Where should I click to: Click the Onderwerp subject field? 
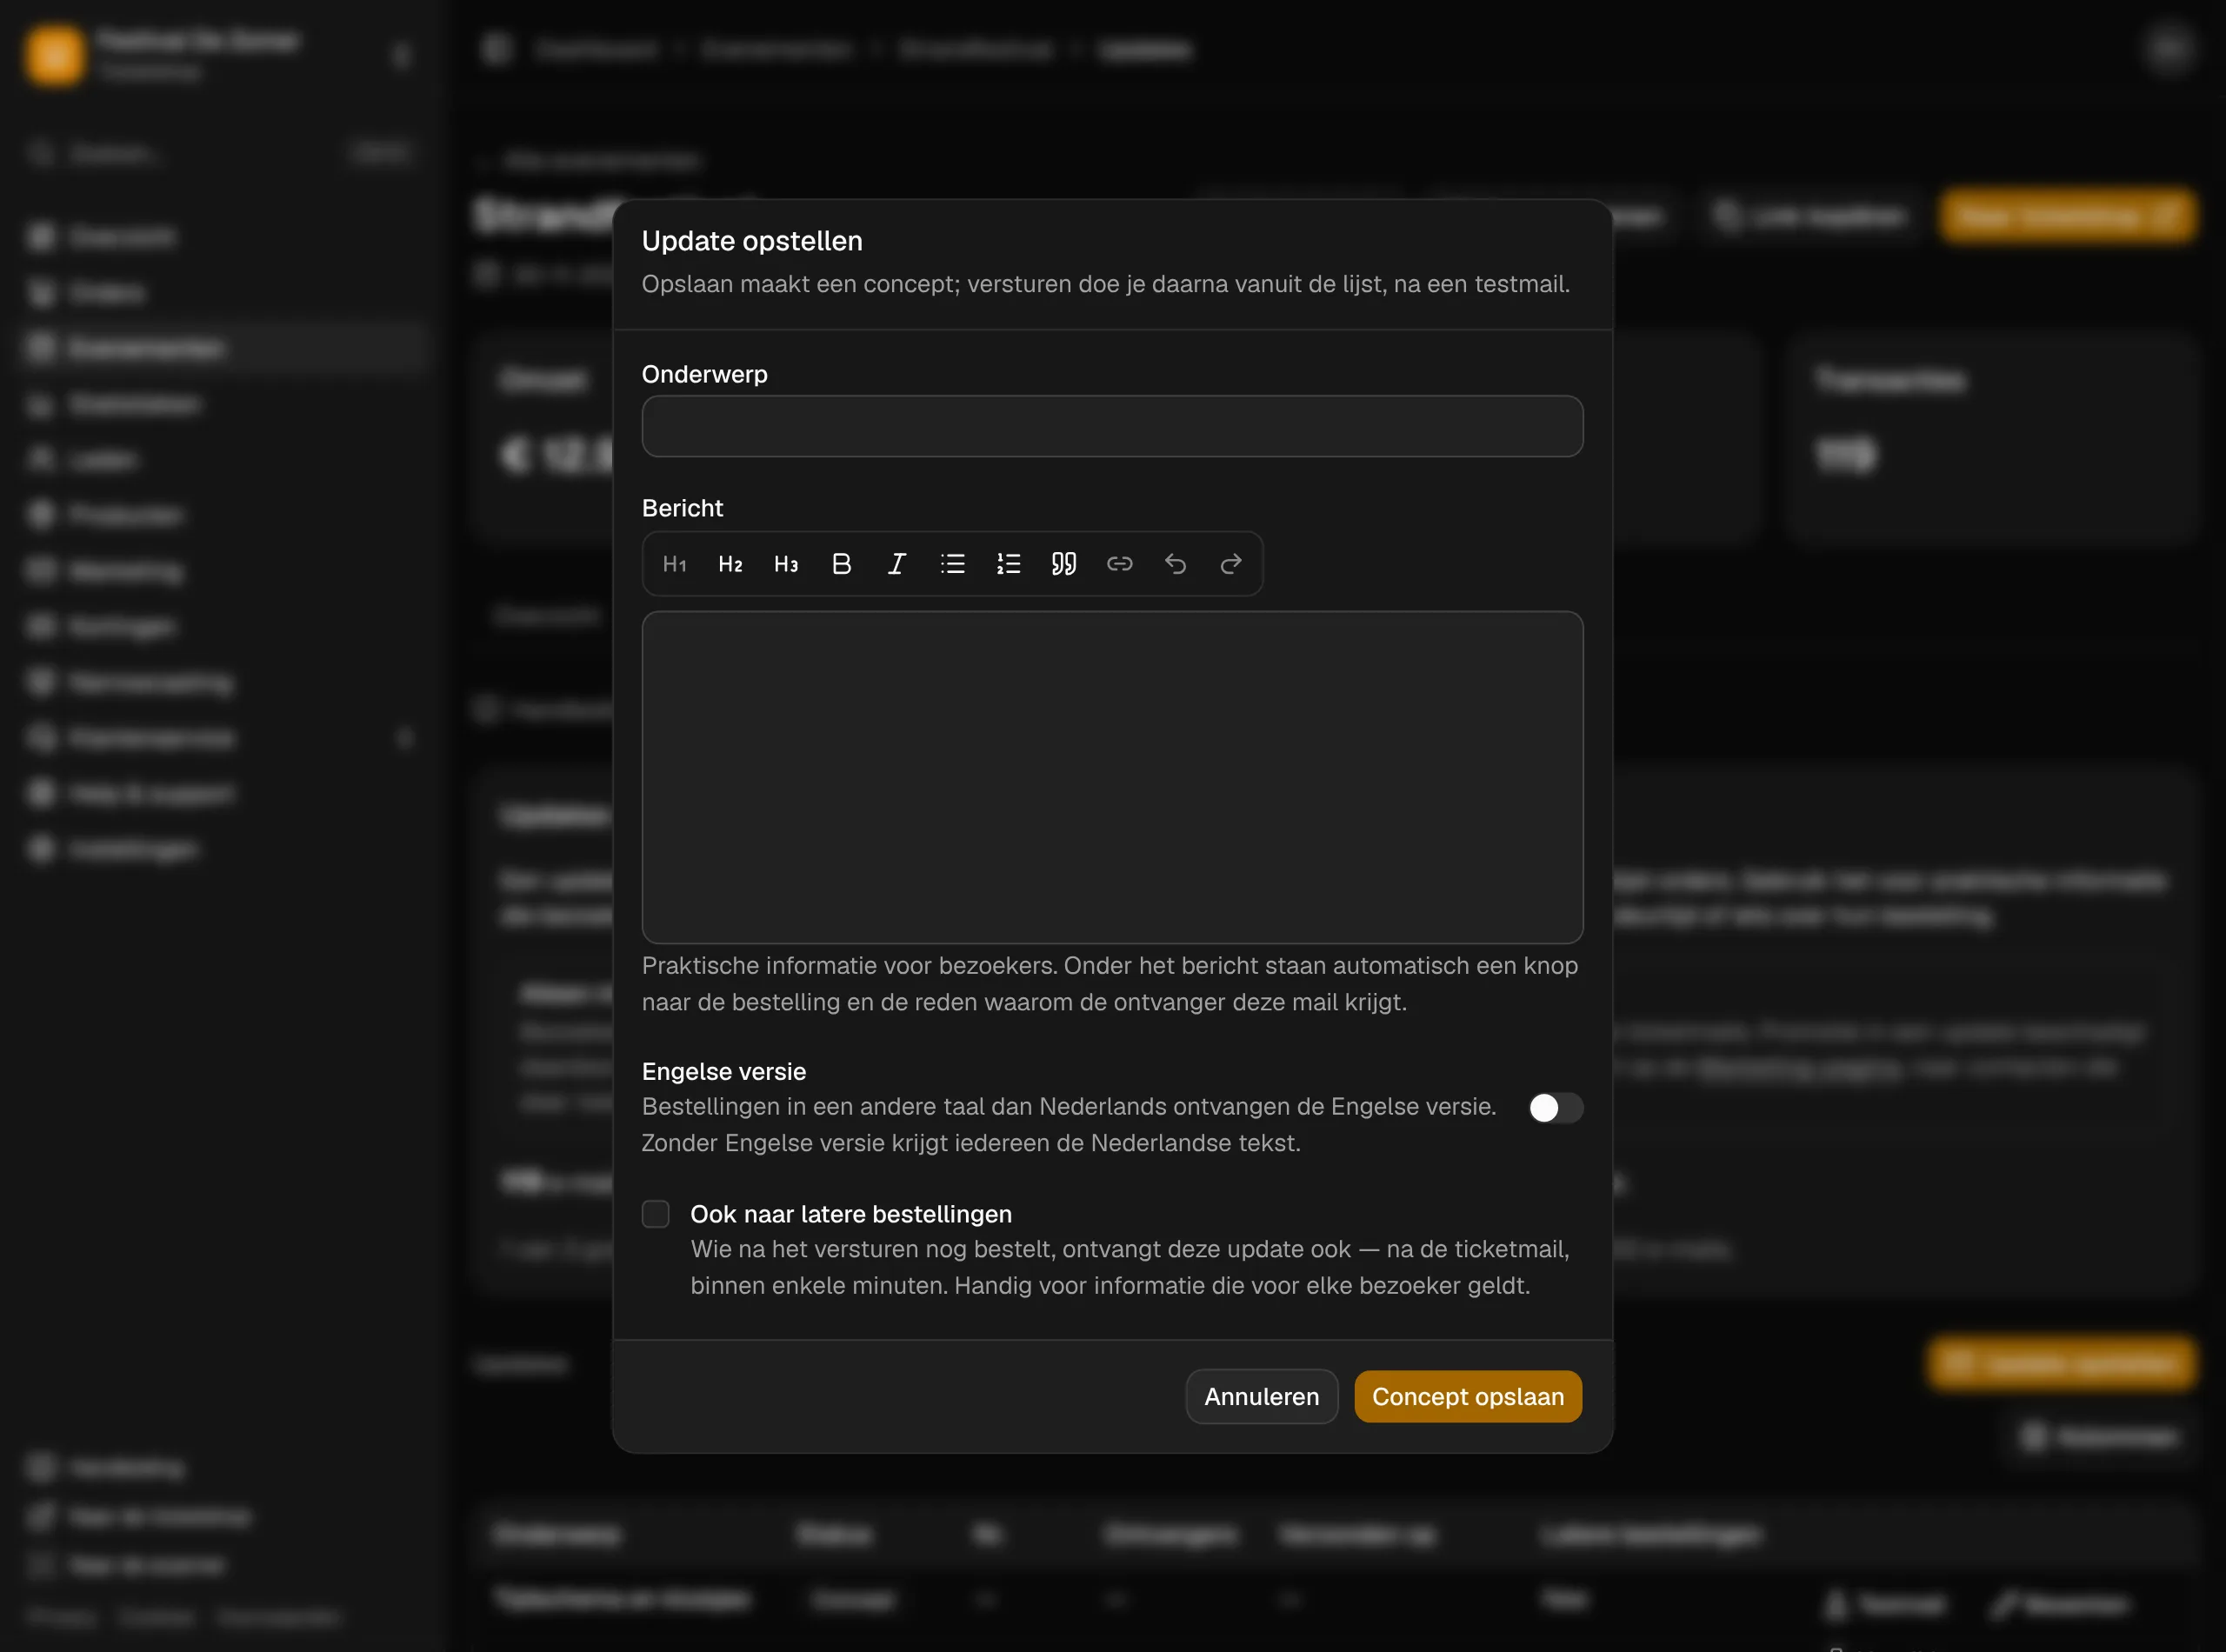[x=1112, y=426]
